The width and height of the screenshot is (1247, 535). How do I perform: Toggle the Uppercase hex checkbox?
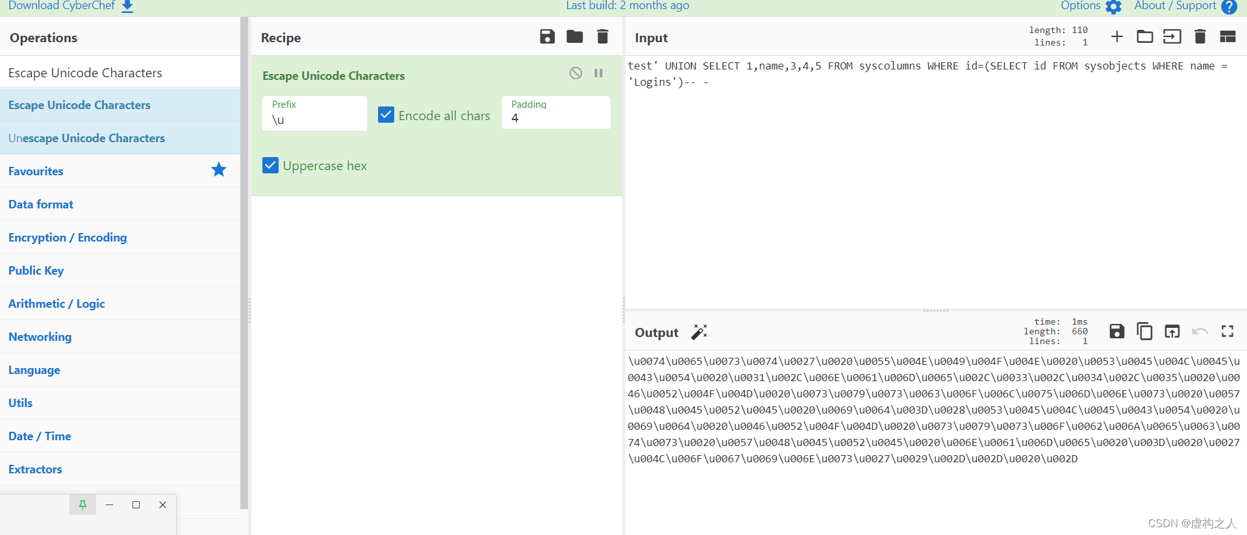(270, 165)
